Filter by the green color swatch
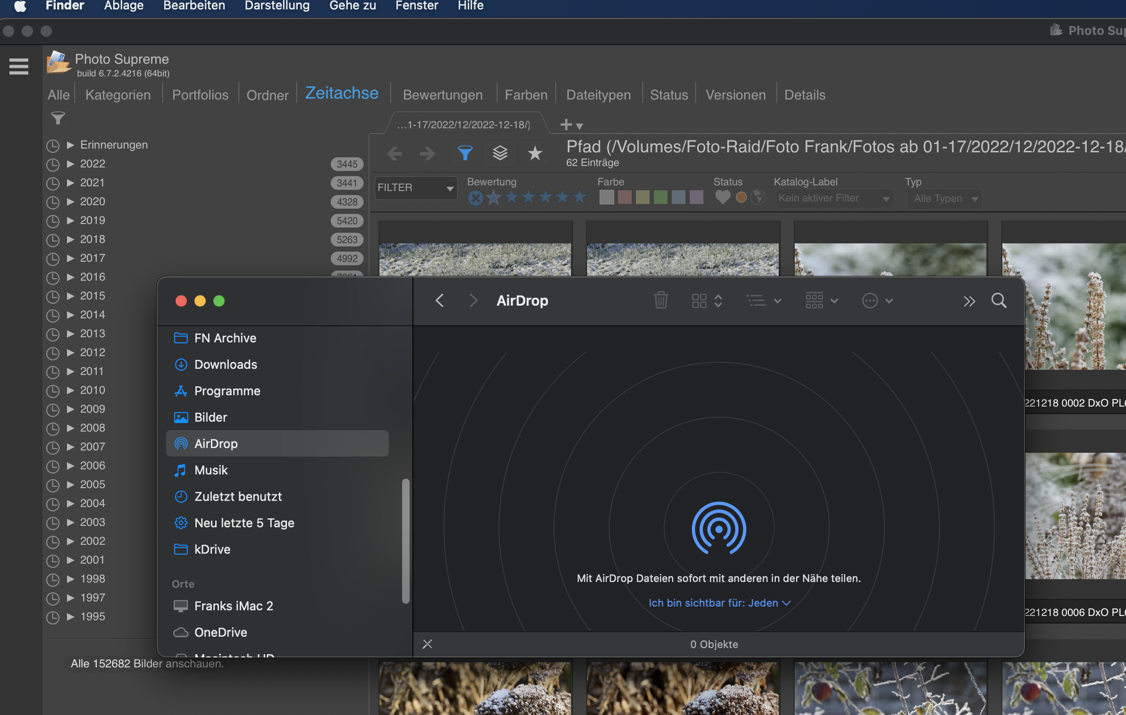Screen dimensions: 1126x715 [x=660, y=197]
